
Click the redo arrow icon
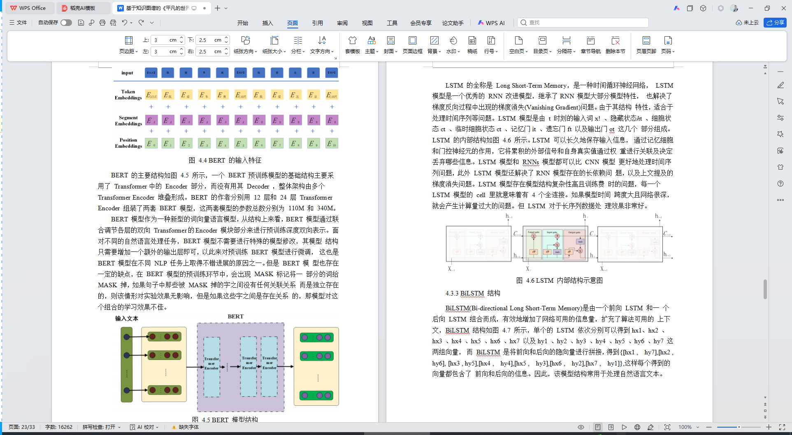coord(141,23)
